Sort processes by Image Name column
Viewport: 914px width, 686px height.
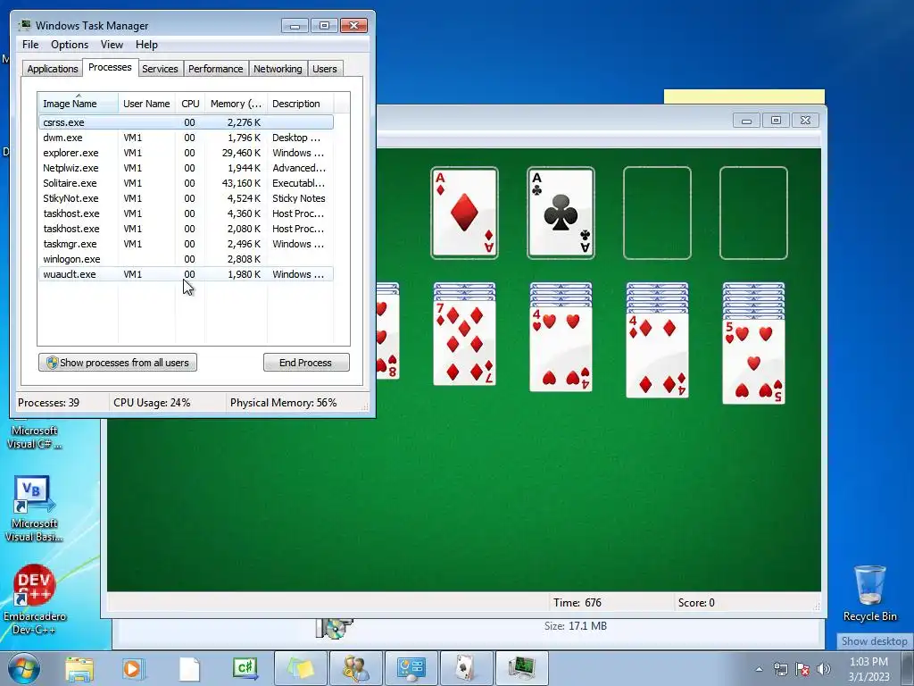(78, 104)
